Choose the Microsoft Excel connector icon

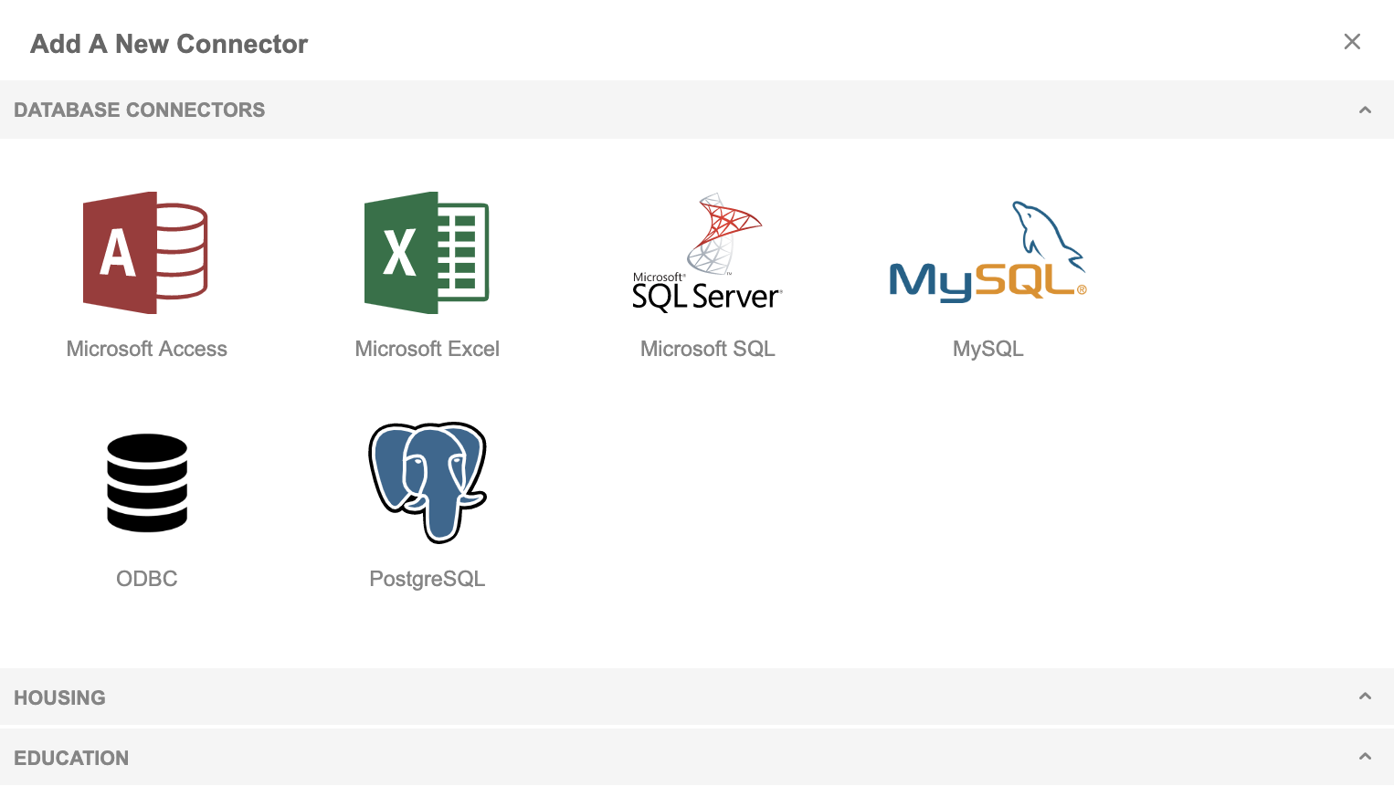coord(427,253)
